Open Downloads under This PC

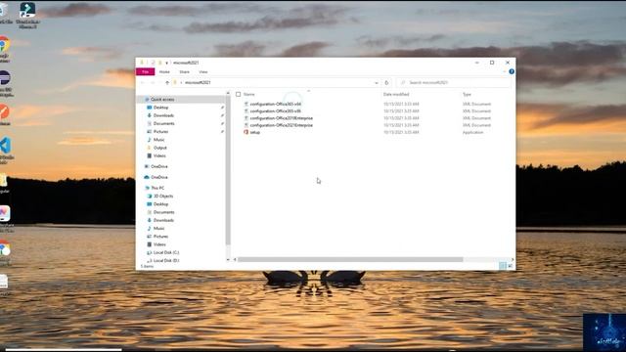pos(163,220)
